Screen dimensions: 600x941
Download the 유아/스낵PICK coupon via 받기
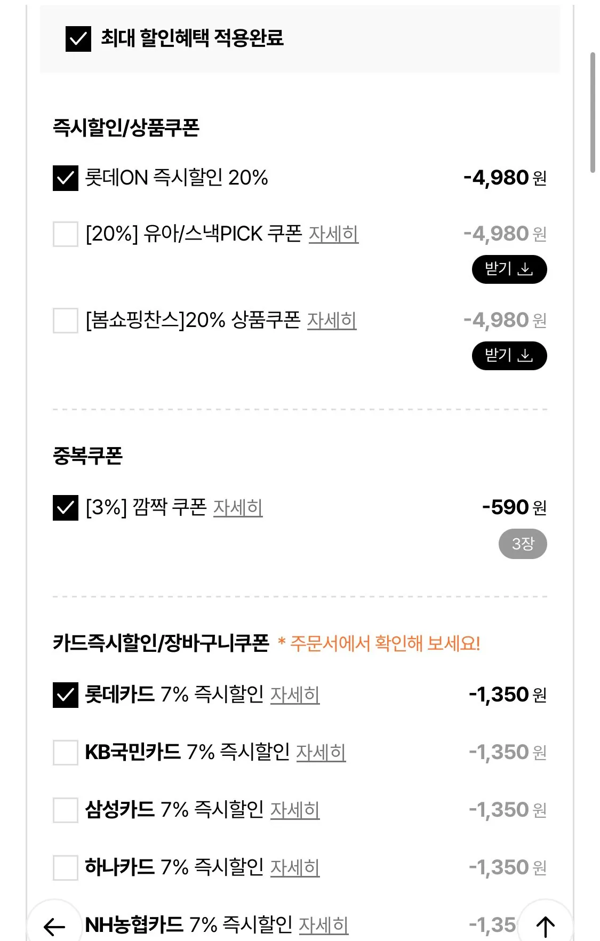click(509, 269)
